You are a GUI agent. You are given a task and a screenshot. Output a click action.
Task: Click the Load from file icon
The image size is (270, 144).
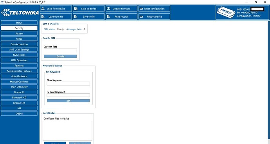[x=43, y=16]
